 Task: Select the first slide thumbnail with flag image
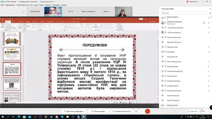click(12, 39)
